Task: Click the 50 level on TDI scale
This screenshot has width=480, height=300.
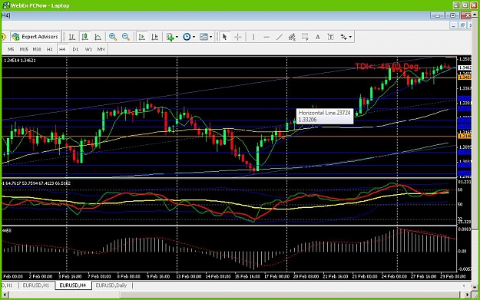Action: (x=460, y=204)
